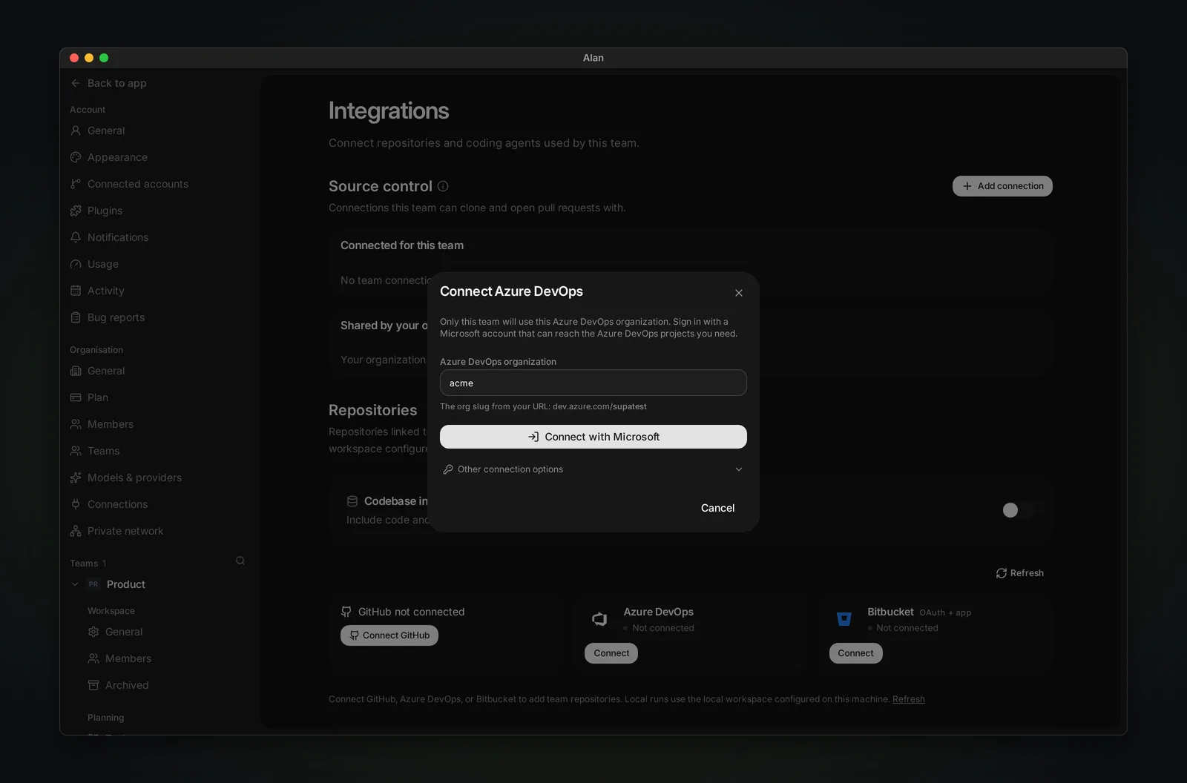
Task: Click the Private network icon
Action: click(x=76, y=531)
